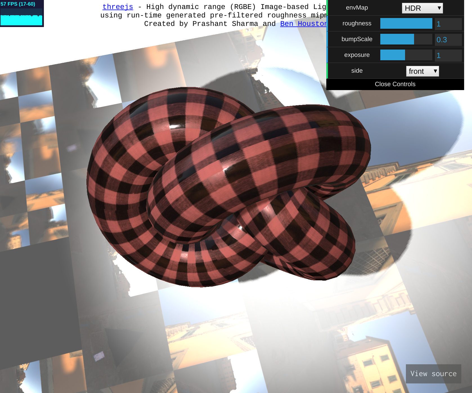Click the bumpScale value field showing 0.3
This screenshot has width=472, height=393.
pos(448,39)
